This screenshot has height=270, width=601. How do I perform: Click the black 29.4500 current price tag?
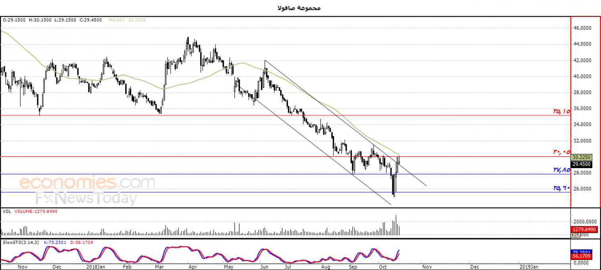[x=582, y=164]
